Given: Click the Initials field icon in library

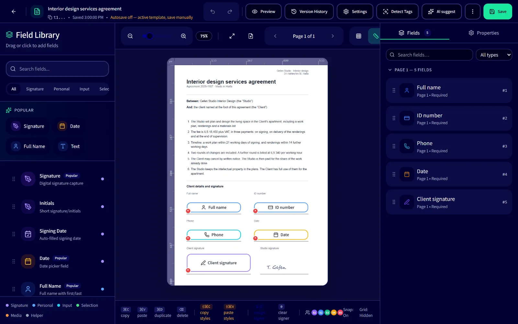Looking at the screenshot, I should (28, 206).
